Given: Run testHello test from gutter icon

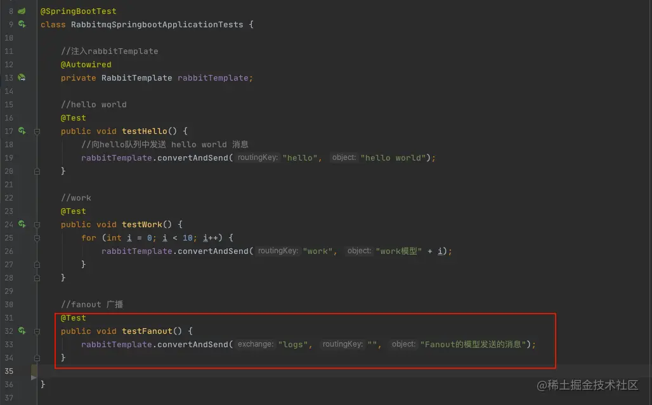Looking at the screenshot, I should pyautogui.click(x=22, y=131).
